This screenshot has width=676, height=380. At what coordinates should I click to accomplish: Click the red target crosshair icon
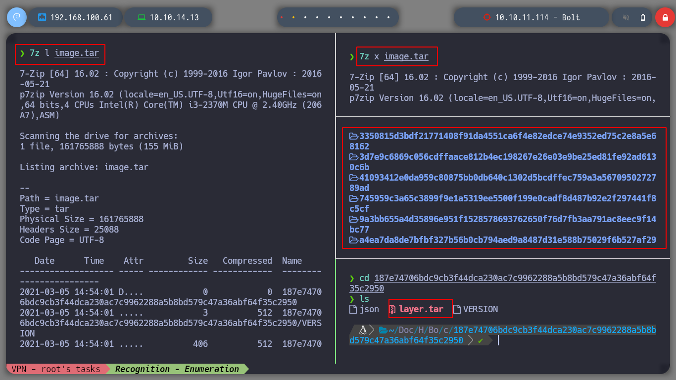(x=486, y=17)
